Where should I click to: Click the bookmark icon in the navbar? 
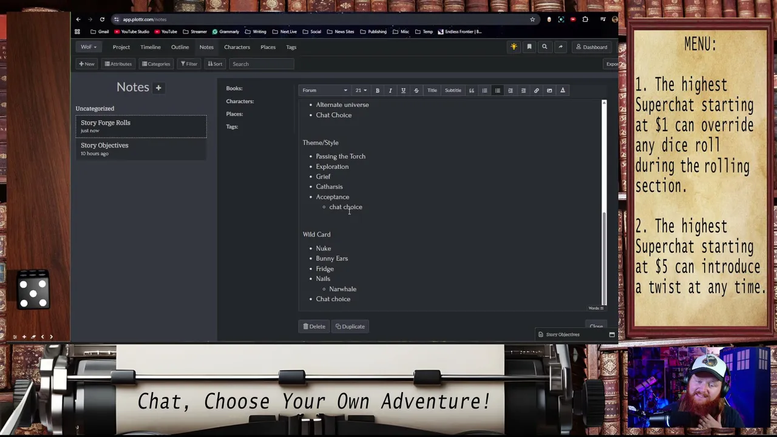529,47
